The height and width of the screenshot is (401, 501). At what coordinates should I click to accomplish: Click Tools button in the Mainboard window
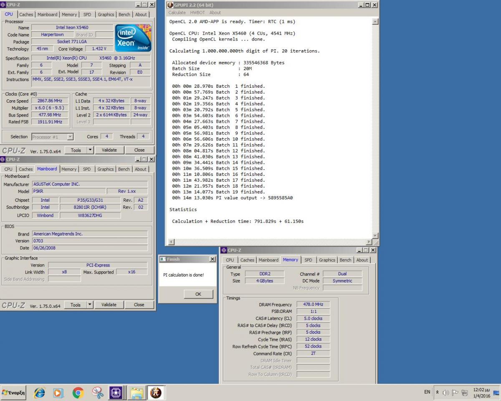pyautogui.click(x=76, y=305)
